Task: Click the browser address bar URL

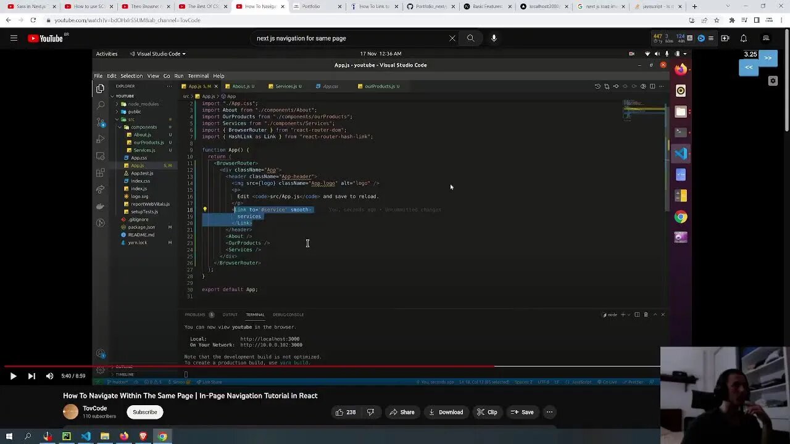Action: coord(127,20)
